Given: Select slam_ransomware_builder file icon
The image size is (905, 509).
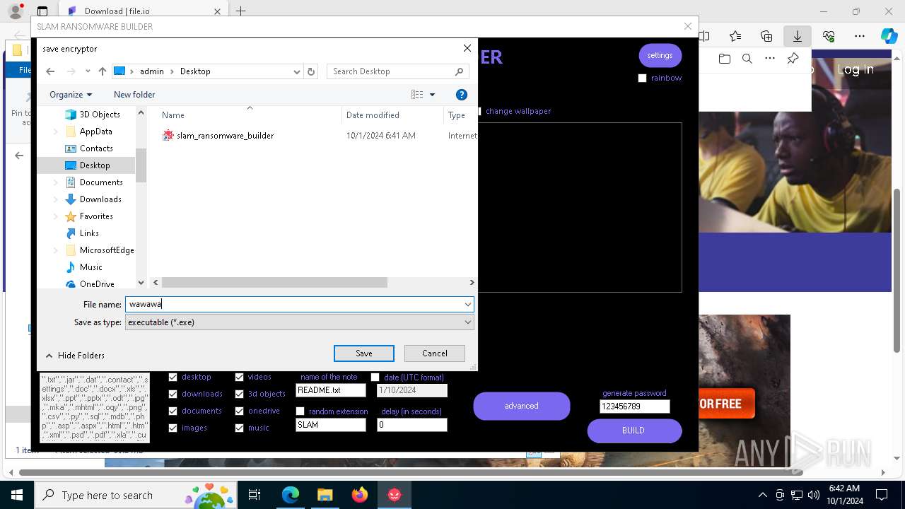Looking at the screenshot, I should pos(168,135).
